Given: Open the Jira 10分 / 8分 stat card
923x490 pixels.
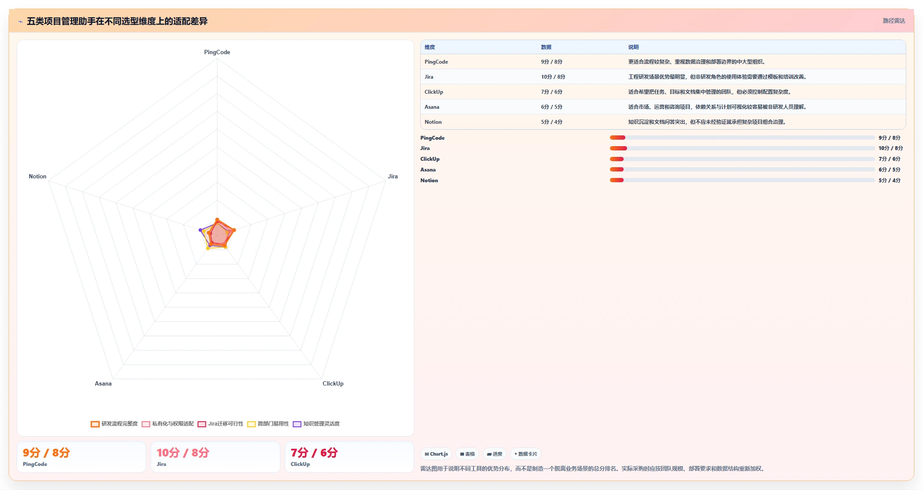Looking at the screenshot, I should tap(215, 457).
